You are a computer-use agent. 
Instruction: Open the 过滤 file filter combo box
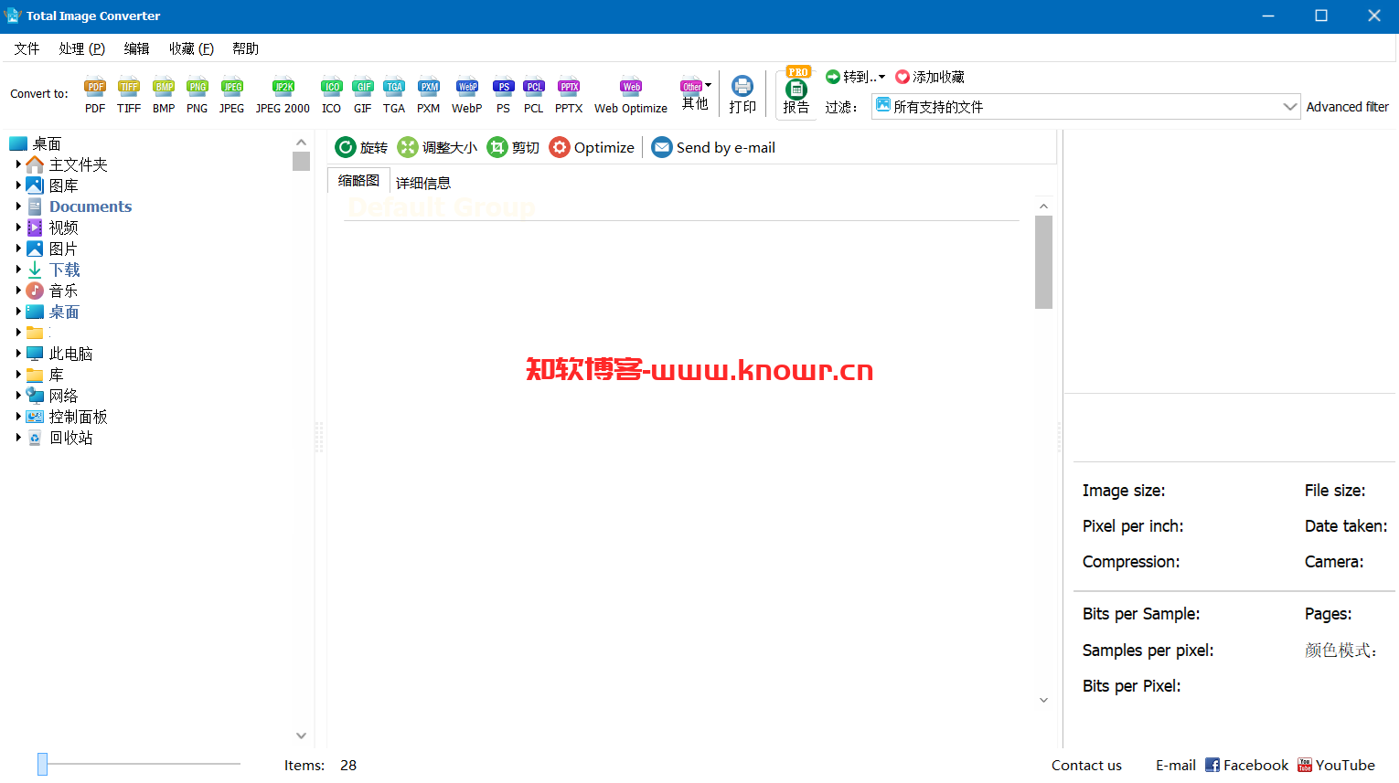pos(1085,107)
